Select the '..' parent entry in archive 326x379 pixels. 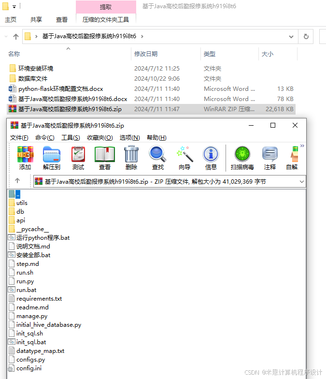14,194
